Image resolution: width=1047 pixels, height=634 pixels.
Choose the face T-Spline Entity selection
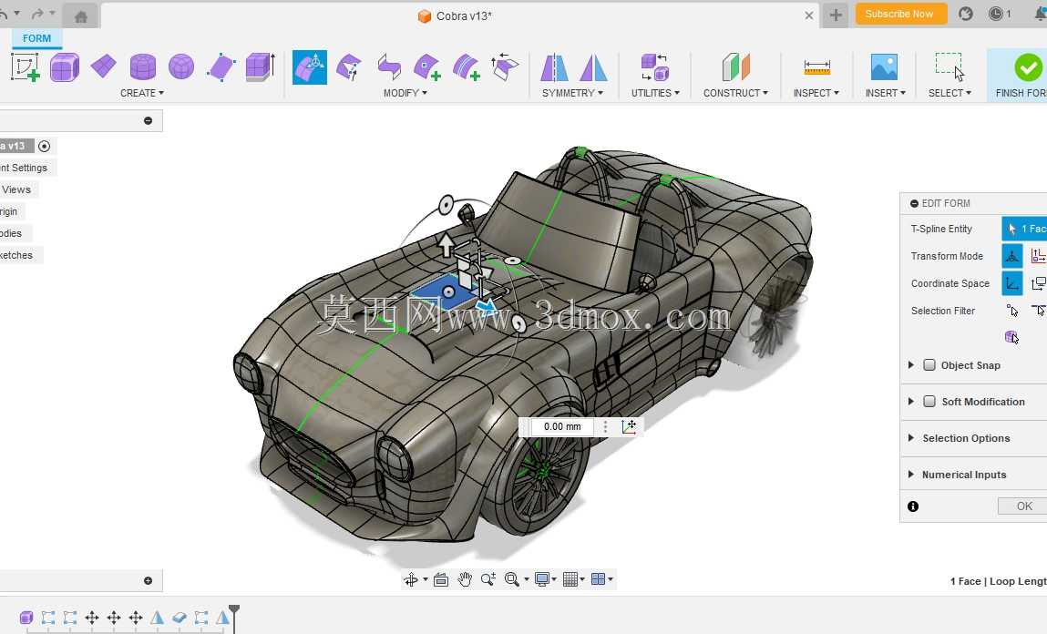pyautogui.click(x=1024, y=229)
